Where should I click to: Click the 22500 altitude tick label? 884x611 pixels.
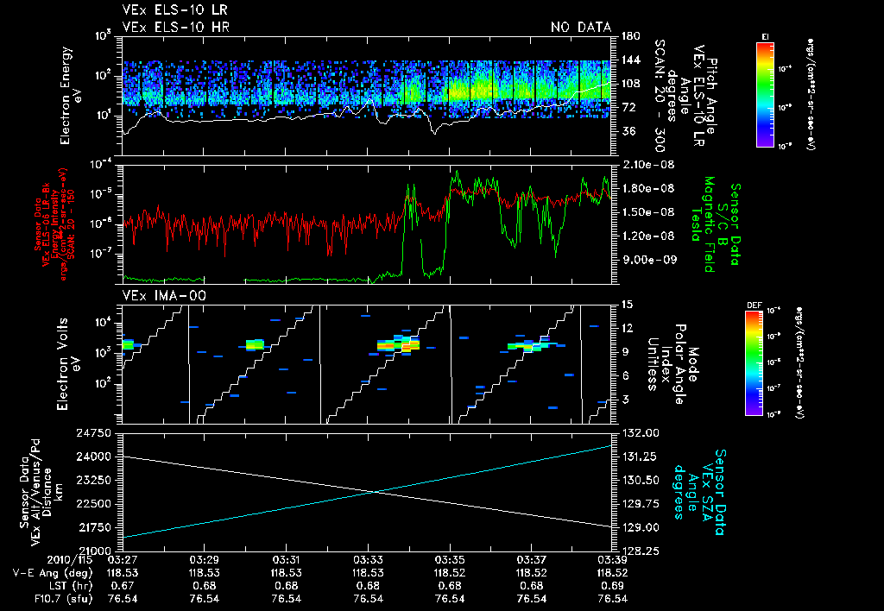pos(93,504)
